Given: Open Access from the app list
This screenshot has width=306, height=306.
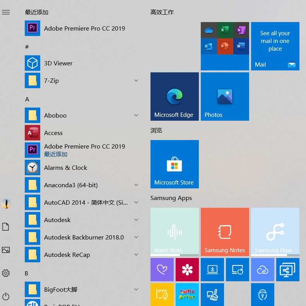Looking at the screenshot, I should [82, 133].
